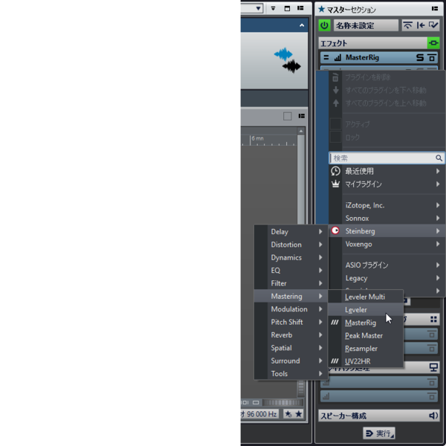Click the 96 000 Hz status field

[259, 414]
